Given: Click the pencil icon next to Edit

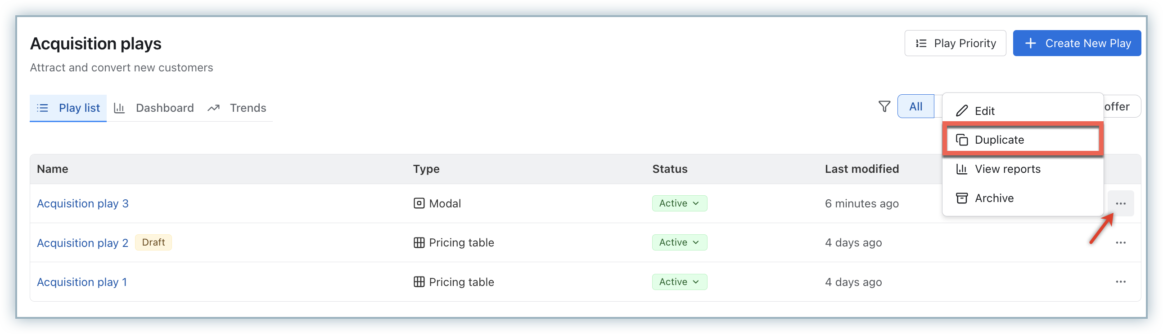Looking at the screenshot, I should 962,111.
